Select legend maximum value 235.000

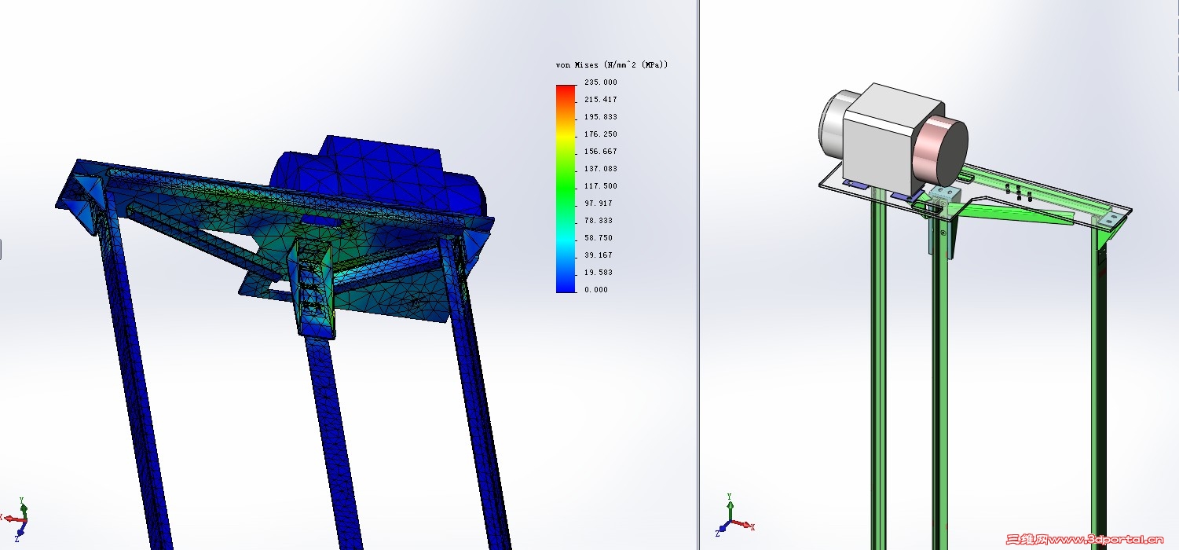601,82
